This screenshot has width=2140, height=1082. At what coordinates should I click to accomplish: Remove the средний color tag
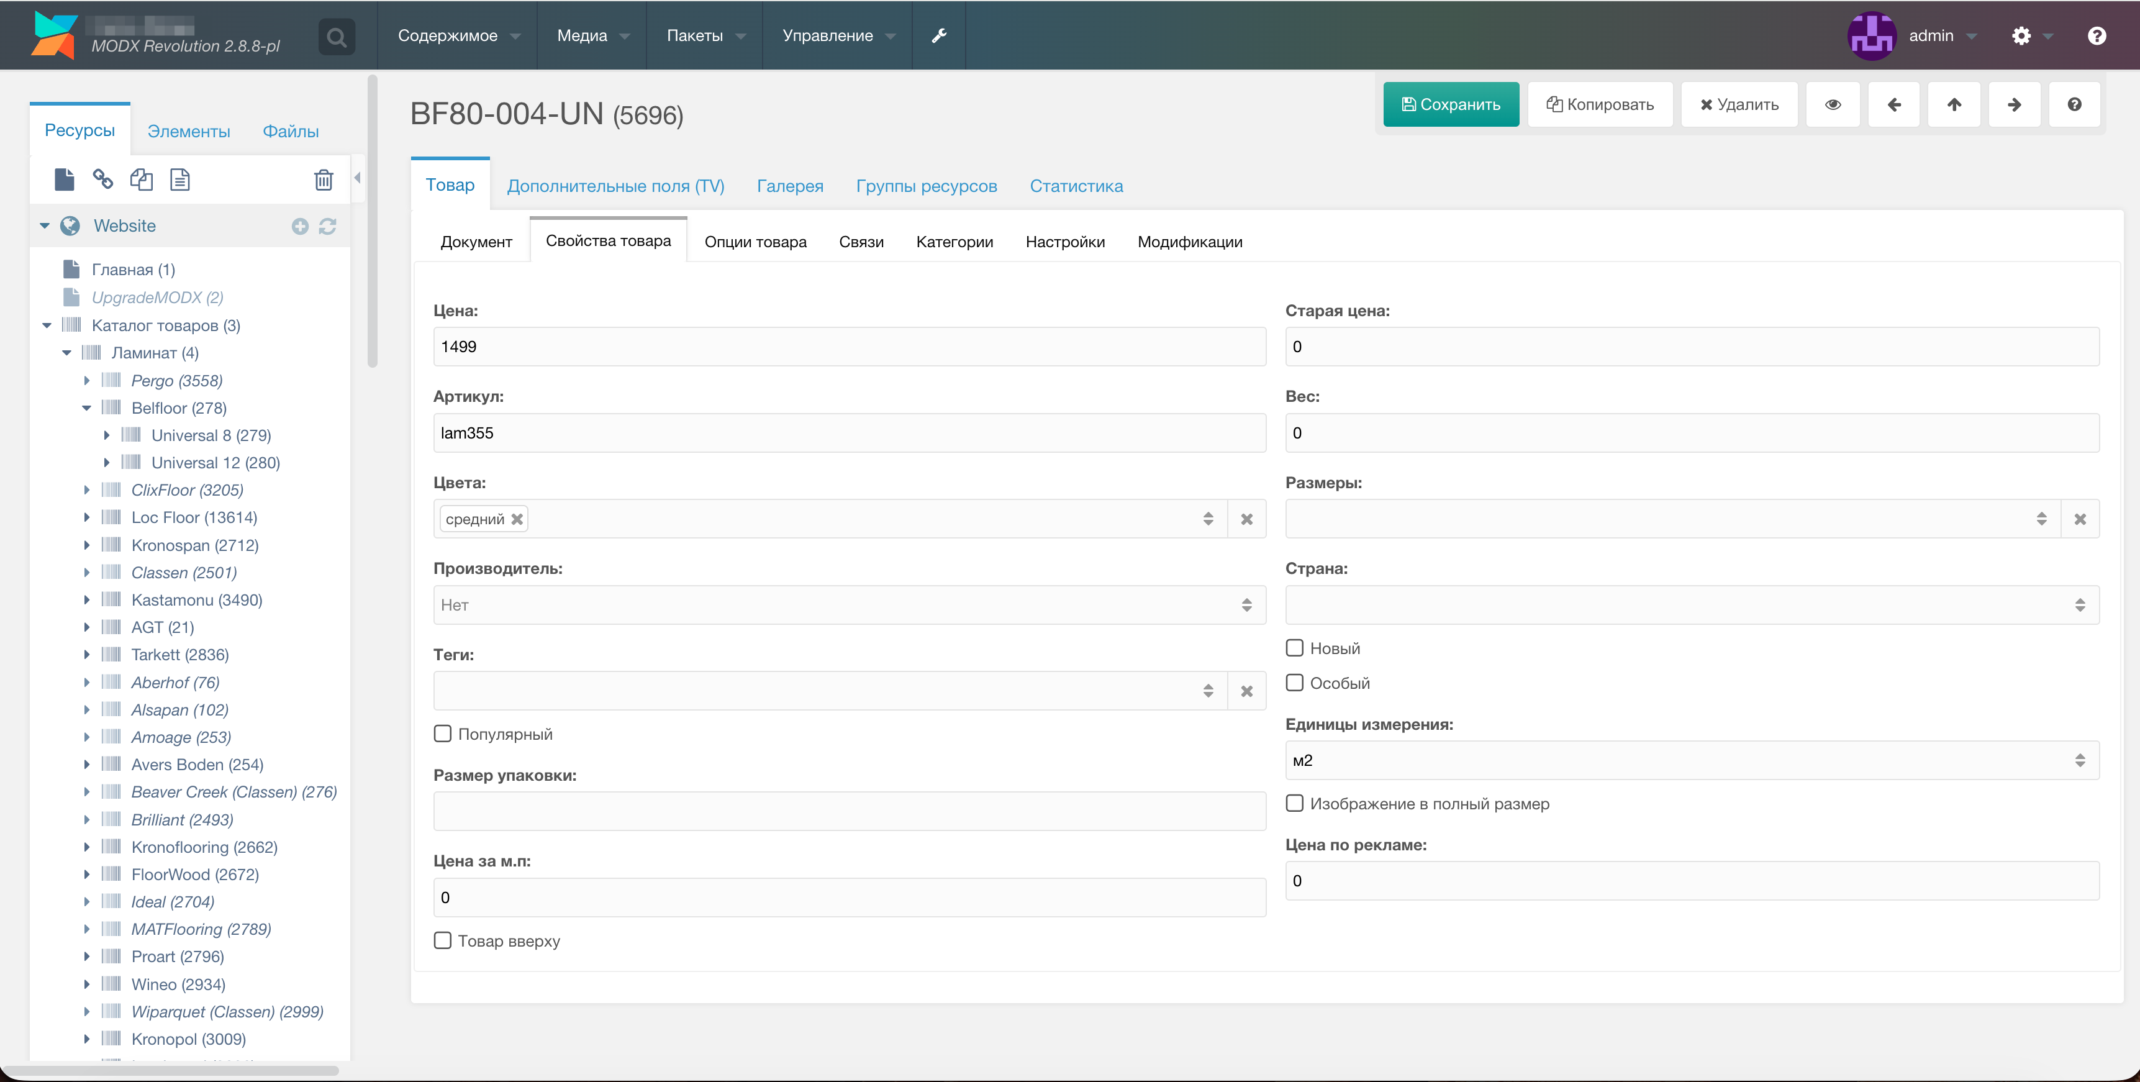(x=517, y=519)
